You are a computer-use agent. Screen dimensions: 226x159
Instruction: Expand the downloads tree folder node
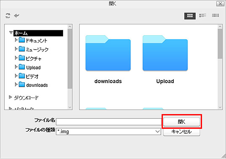coord(16,84)
